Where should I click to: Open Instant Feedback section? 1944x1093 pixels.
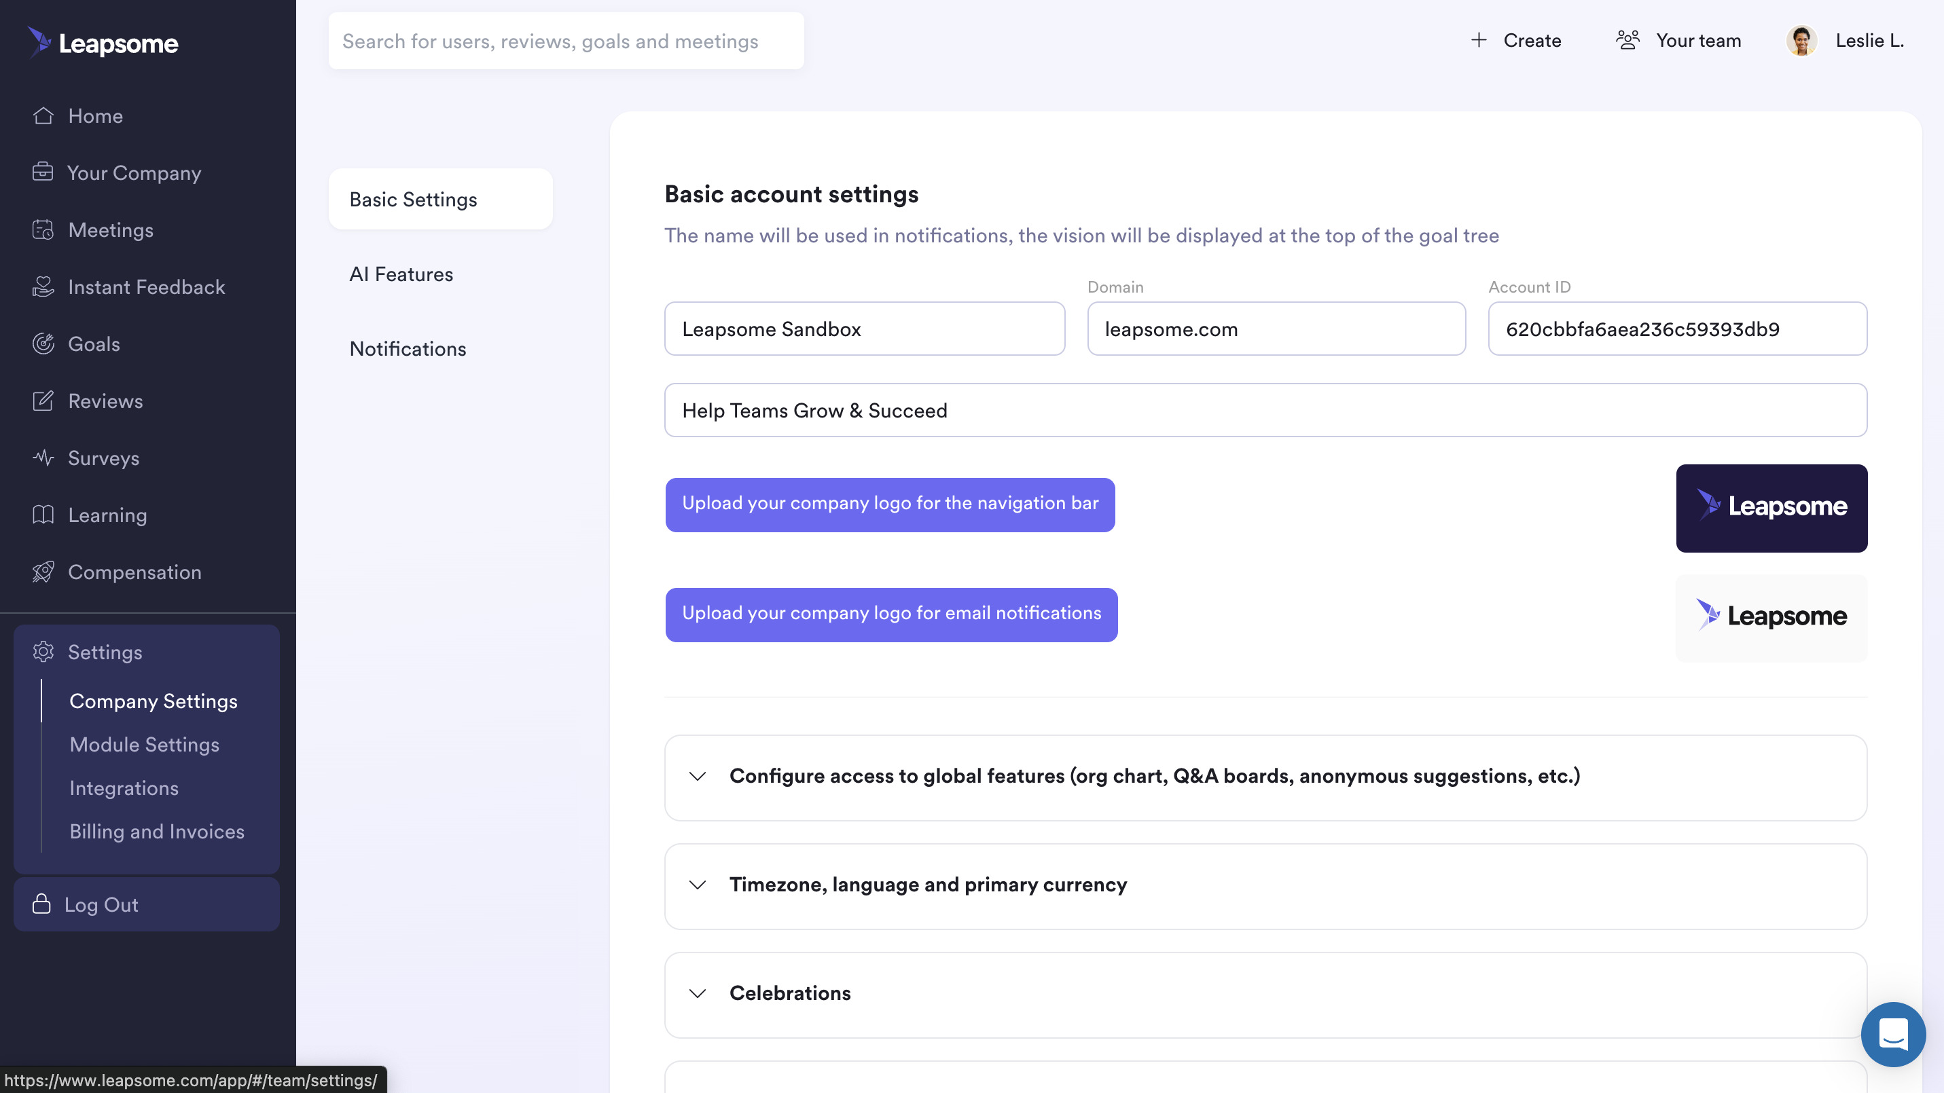click(x=147, y=286)
